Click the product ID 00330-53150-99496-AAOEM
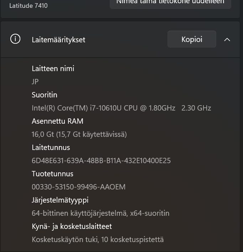Image resolution: width=243 pixels, height=252 pixels. coord(78,187)
